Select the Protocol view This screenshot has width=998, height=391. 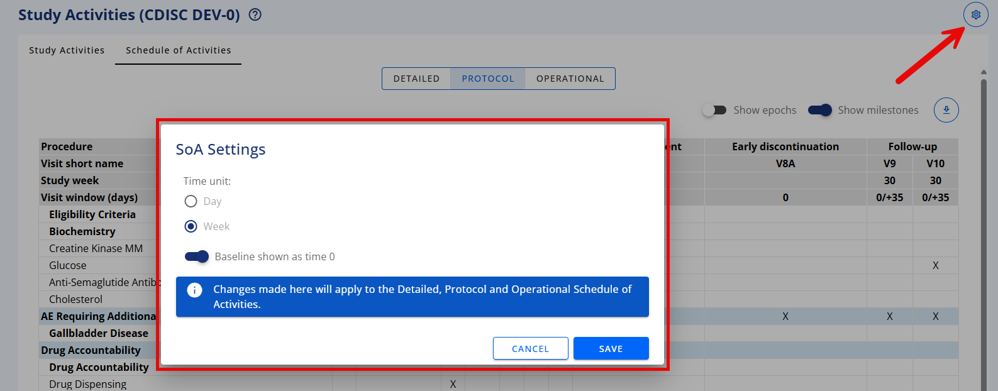488,79
